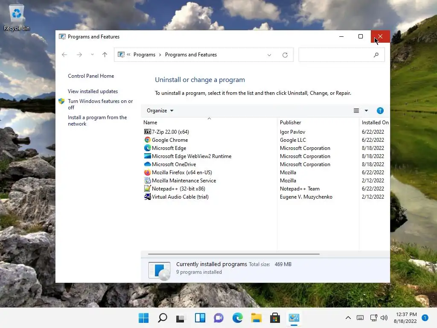Select Notepad++ (32-bit x86) entry

point(178,188)
